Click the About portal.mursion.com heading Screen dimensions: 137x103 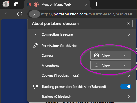click(55, 23)
